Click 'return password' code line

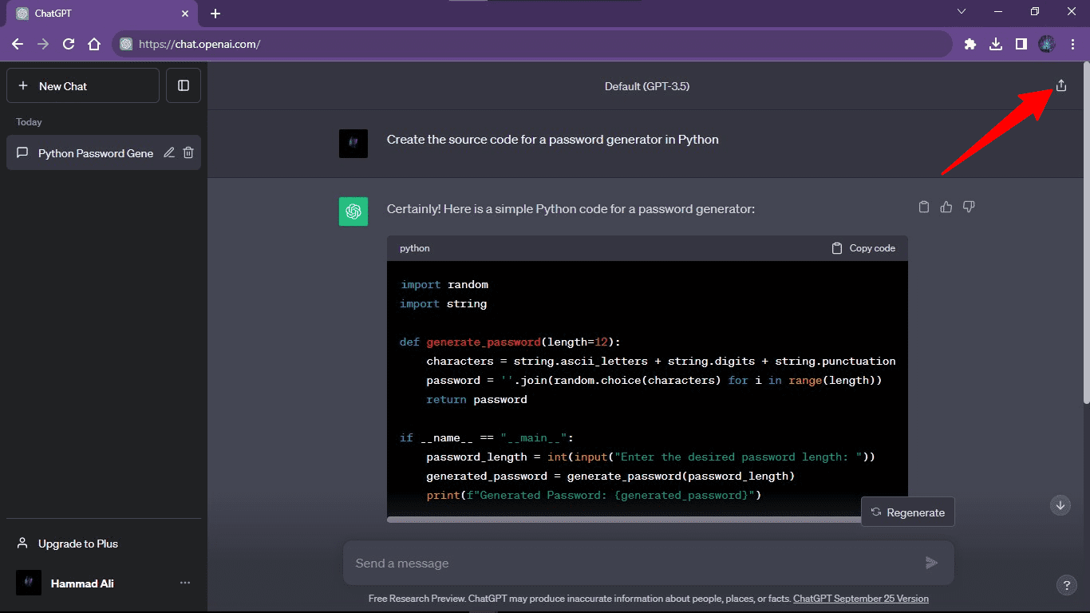point(476,399)
